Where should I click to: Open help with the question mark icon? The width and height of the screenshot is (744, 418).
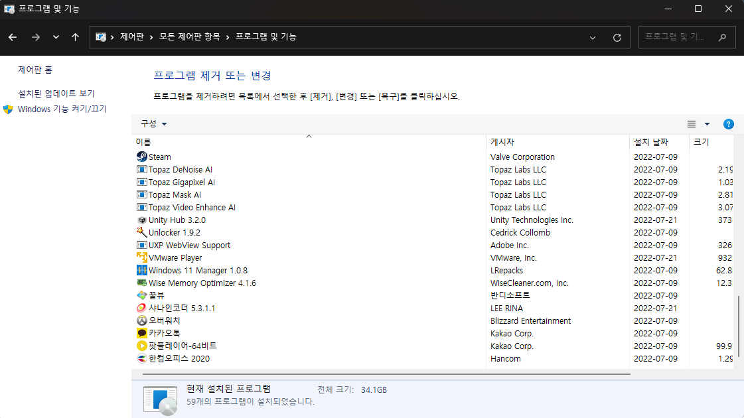[728, 124]
